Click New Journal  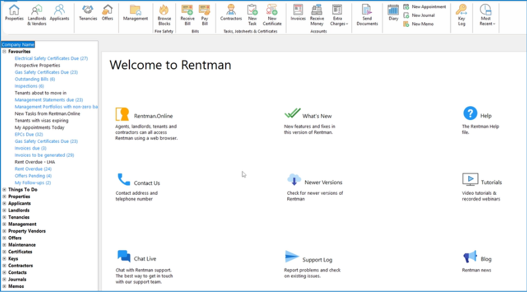click(419, 16)
